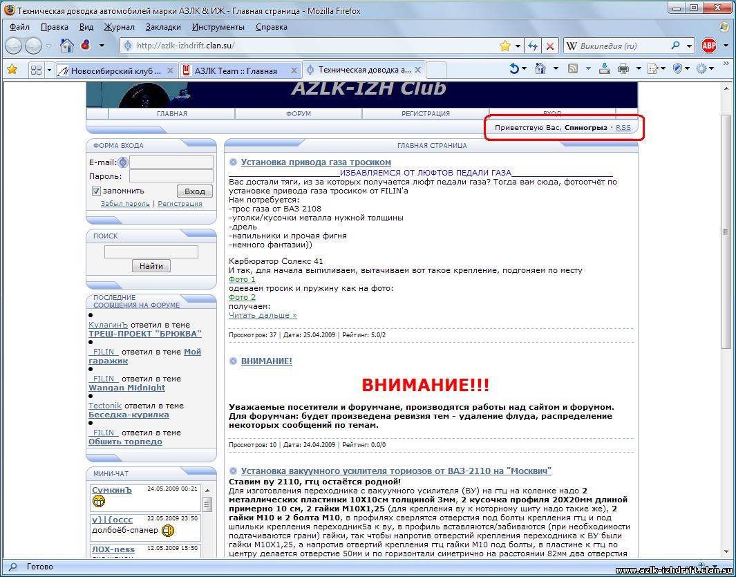This screenshot has height=577, width=736.
Task: Open the Справка menu
Action: [272, 27]
